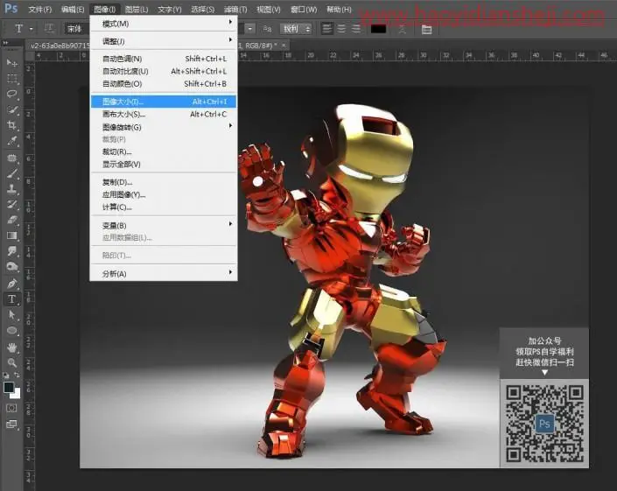Open the 滤镜(T) menu

[235, 9]
